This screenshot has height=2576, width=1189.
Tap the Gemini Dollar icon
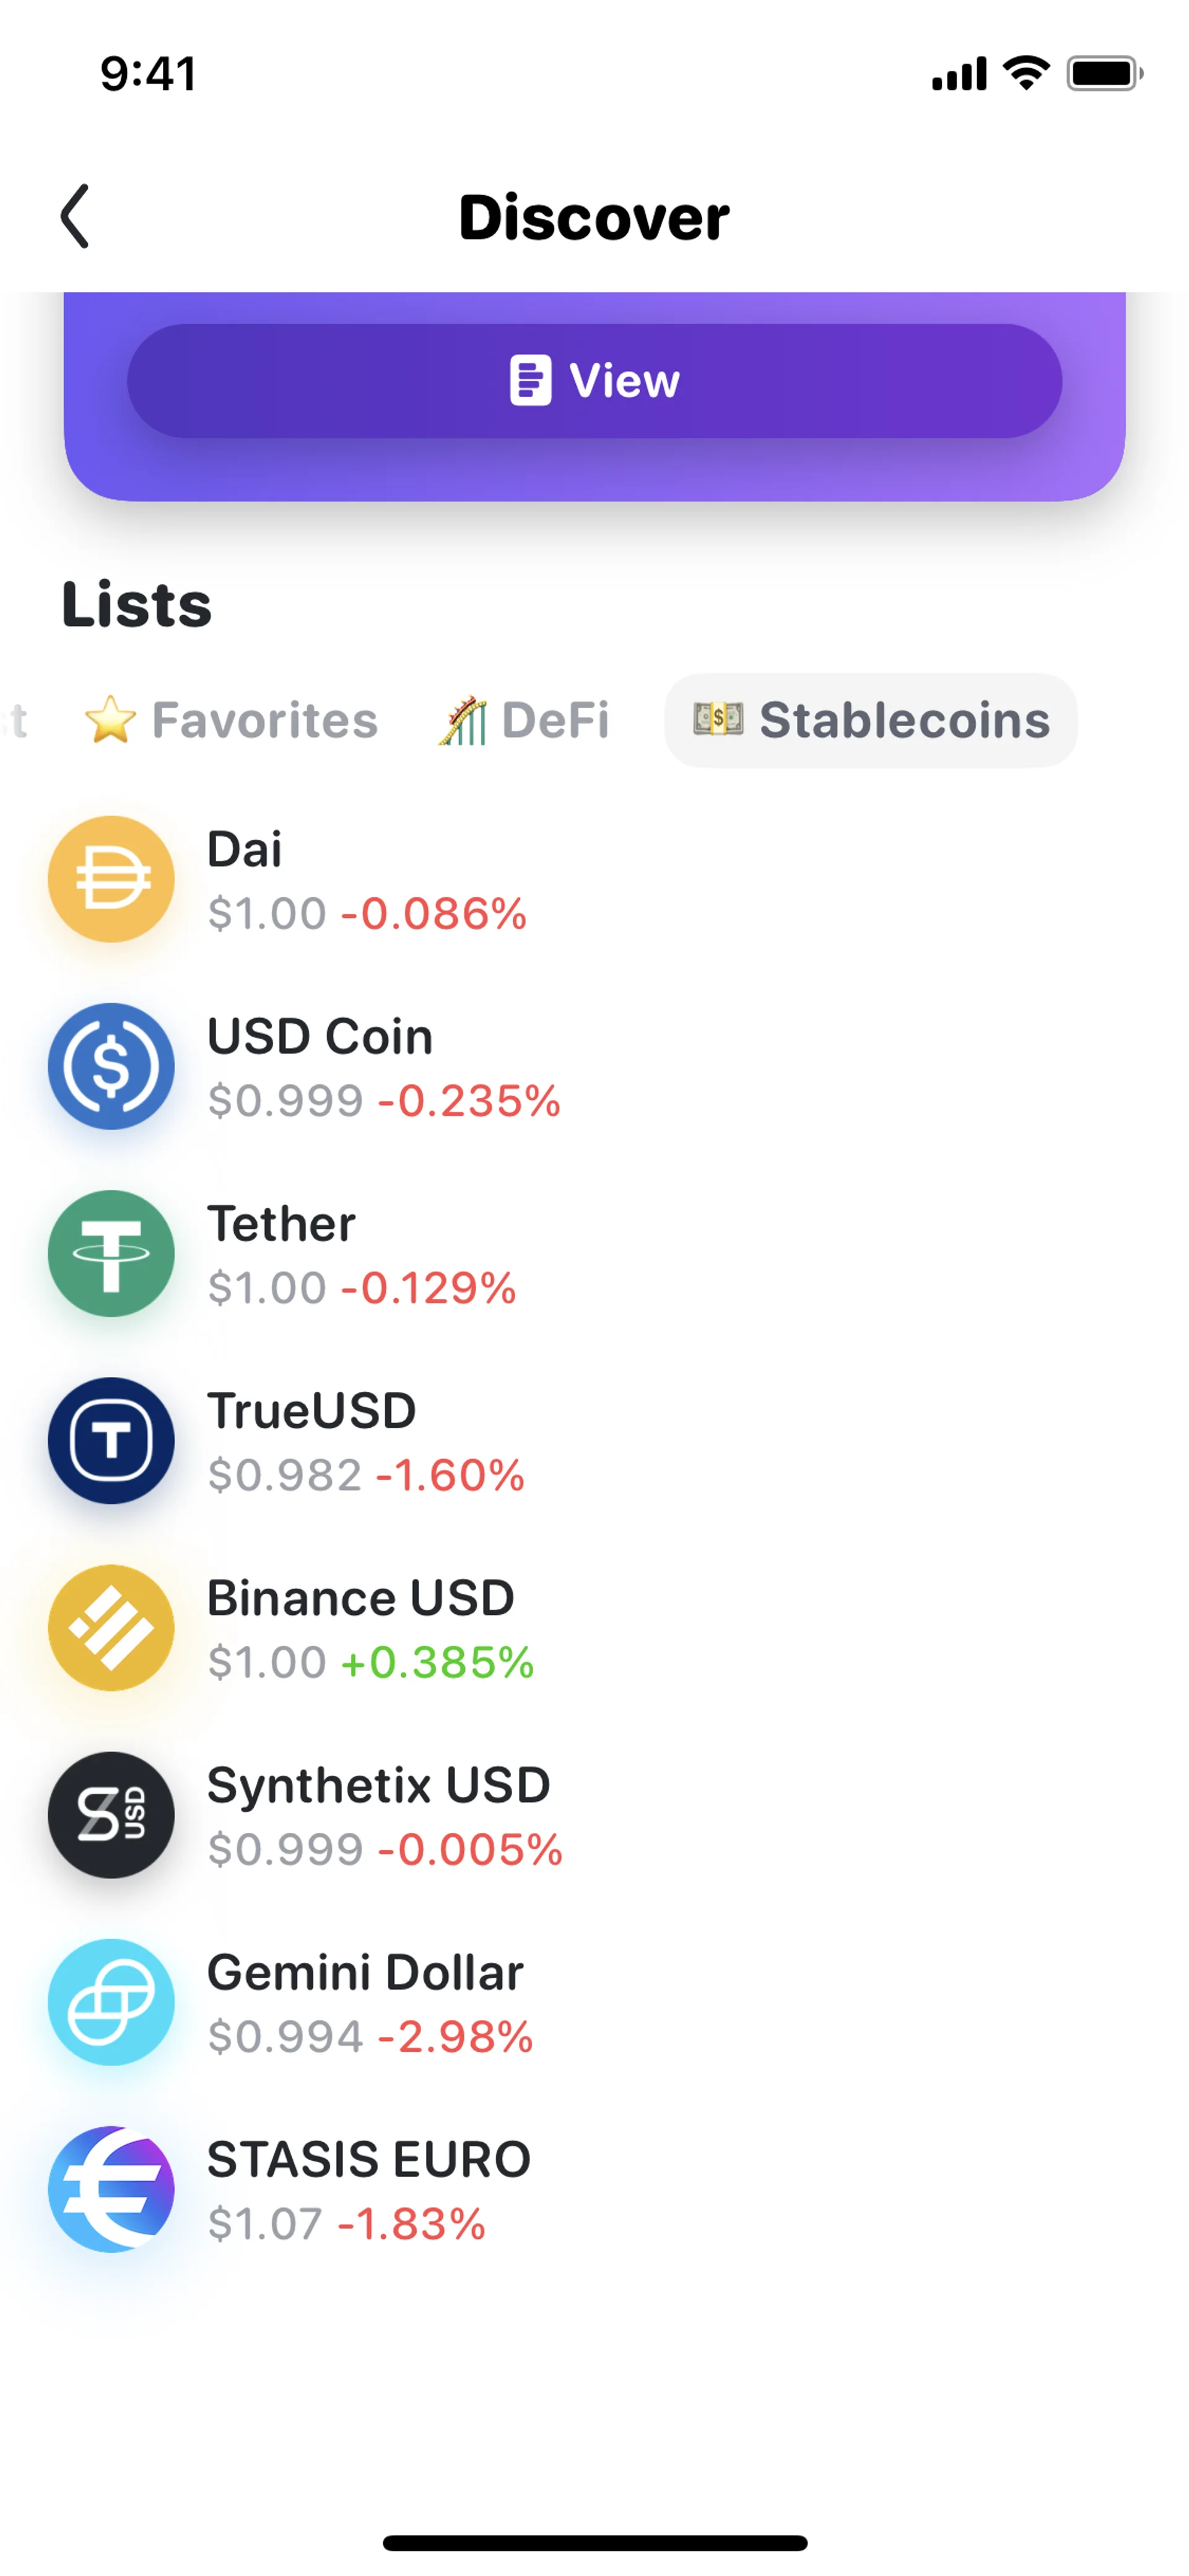coord(111,2001)
